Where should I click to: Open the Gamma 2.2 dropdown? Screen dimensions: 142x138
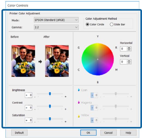56,27
